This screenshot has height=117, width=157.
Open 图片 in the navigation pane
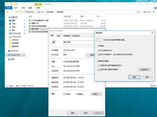pyautogui.click(x=14, y=30)
